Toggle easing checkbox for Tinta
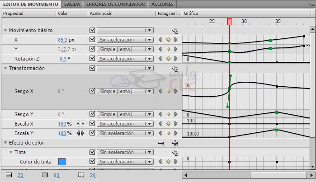Image resolution: width=316 pixels, height=182 pixels. tap(92, 152)
